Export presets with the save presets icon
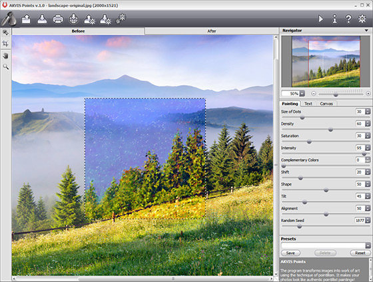The height and width of the screenshot is (282, 373). [105, 19]
